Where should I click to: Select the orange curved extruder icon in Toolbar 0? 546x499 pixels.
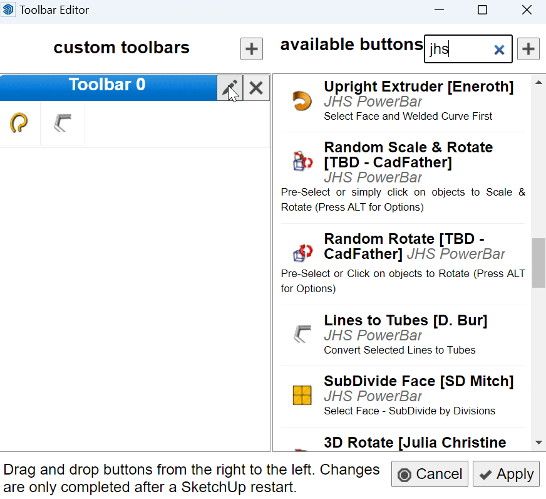tap(19, 123)
